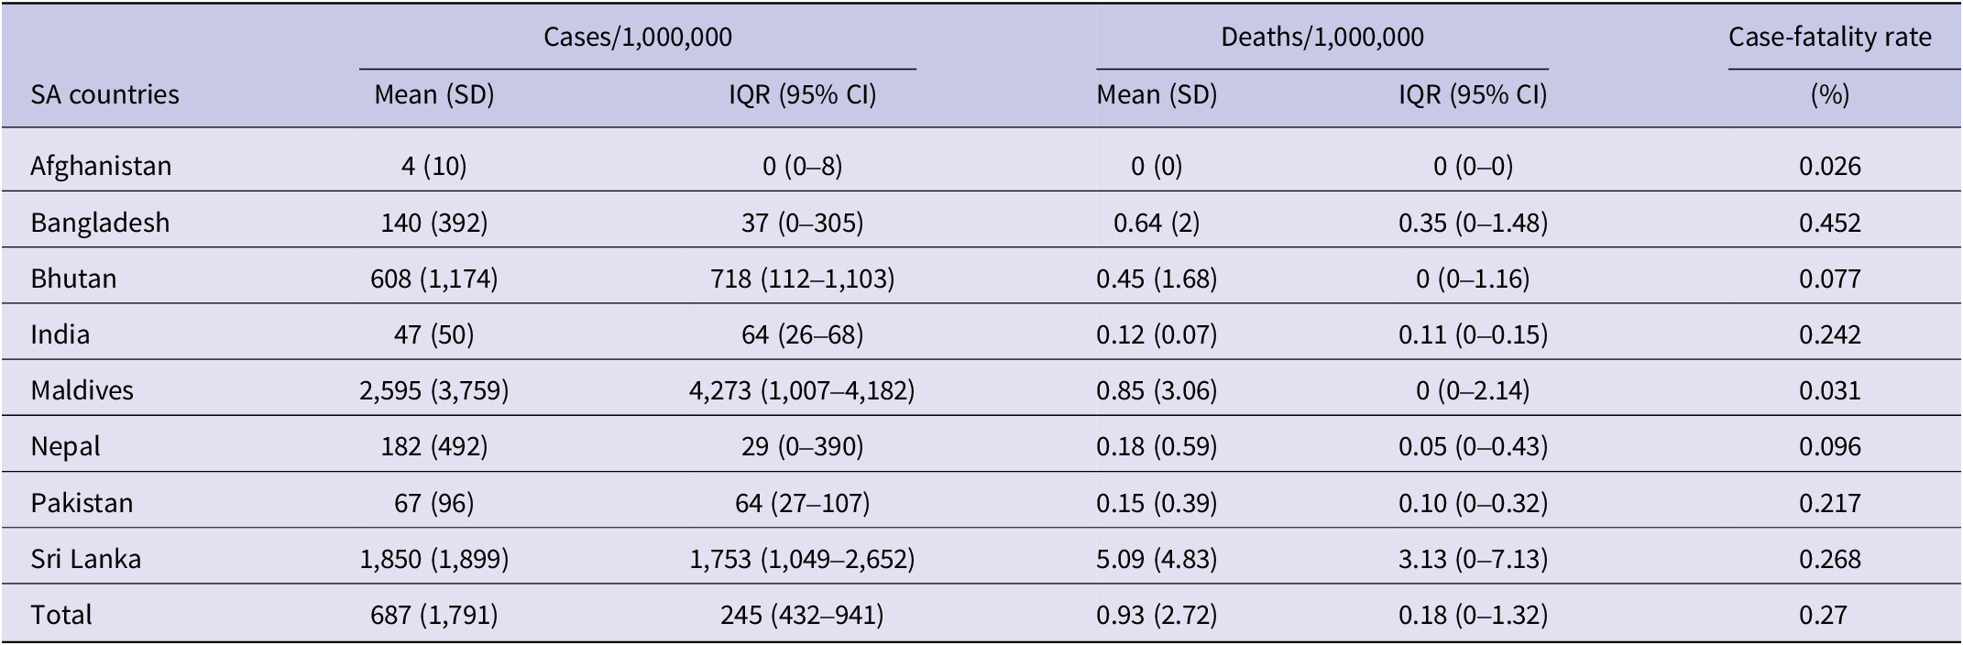Click the Nepal country cell
This screenshot has height=645, width=1963.
(65, 446)
